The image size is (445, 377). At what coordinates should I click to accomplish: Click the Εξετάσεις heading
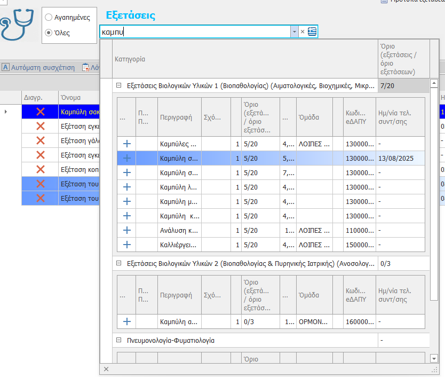point(131,15)
